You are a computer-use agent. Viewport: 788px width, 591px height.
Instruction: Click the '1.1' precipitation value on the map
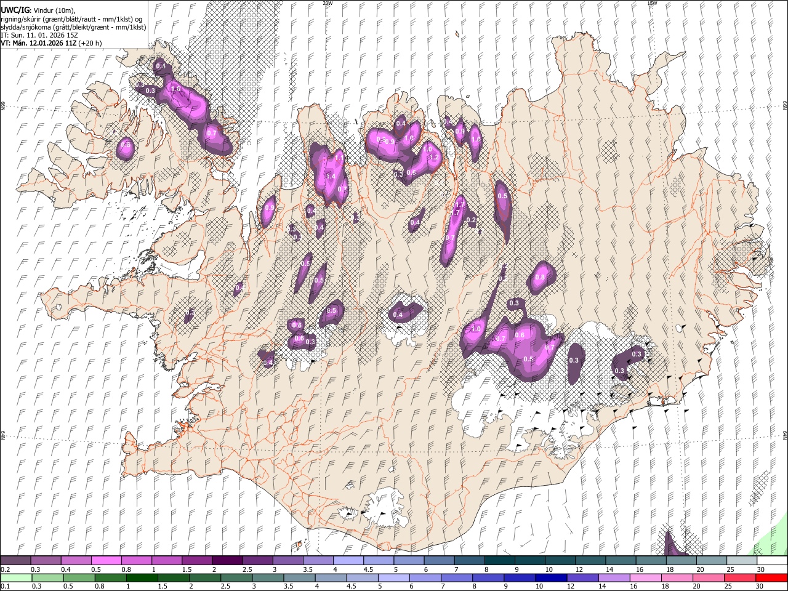[x=339, y=158]
